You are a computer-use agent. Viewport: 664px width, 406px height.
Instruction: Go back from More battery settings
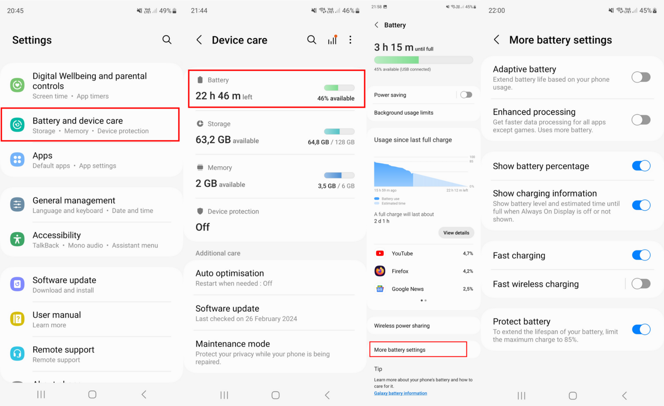(x=496, y=40)
